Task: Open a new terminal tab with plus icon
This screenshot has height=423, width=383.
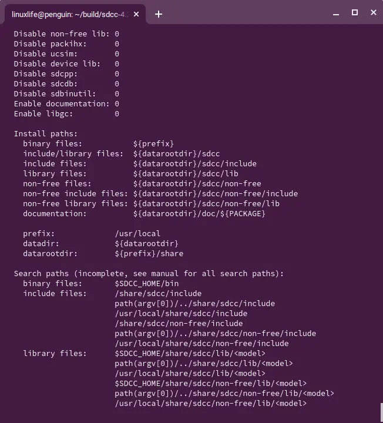Action: coord(159,14)
